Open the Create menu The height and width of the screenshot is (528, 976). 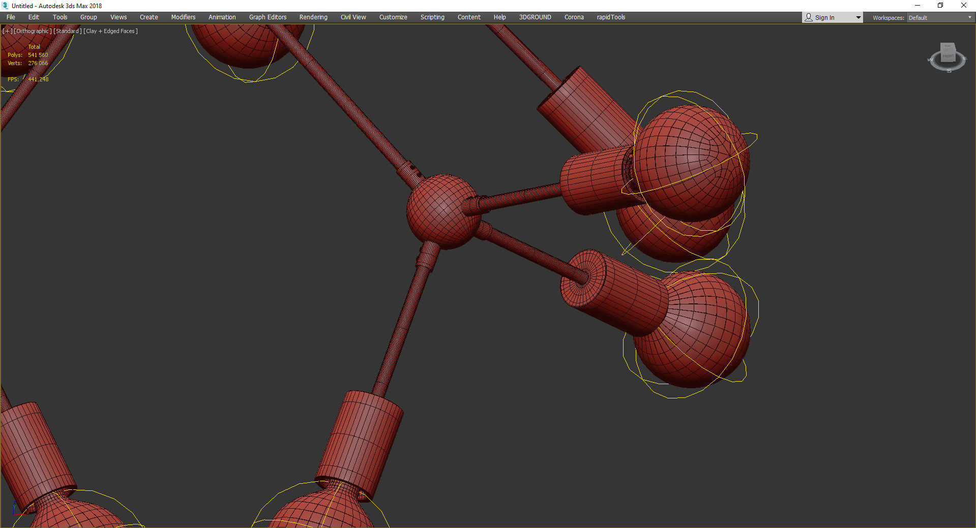pyautogui.click(x=149, y=17)
